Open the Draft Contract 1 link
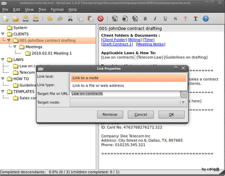The image size is (225, 176). click(117, 44)
